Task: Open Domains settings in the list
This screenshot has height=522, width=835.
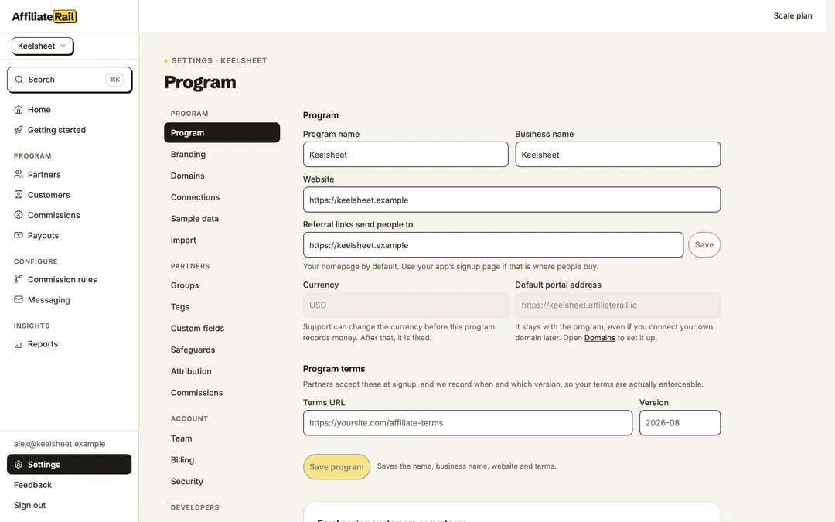Action: point(222,176)
